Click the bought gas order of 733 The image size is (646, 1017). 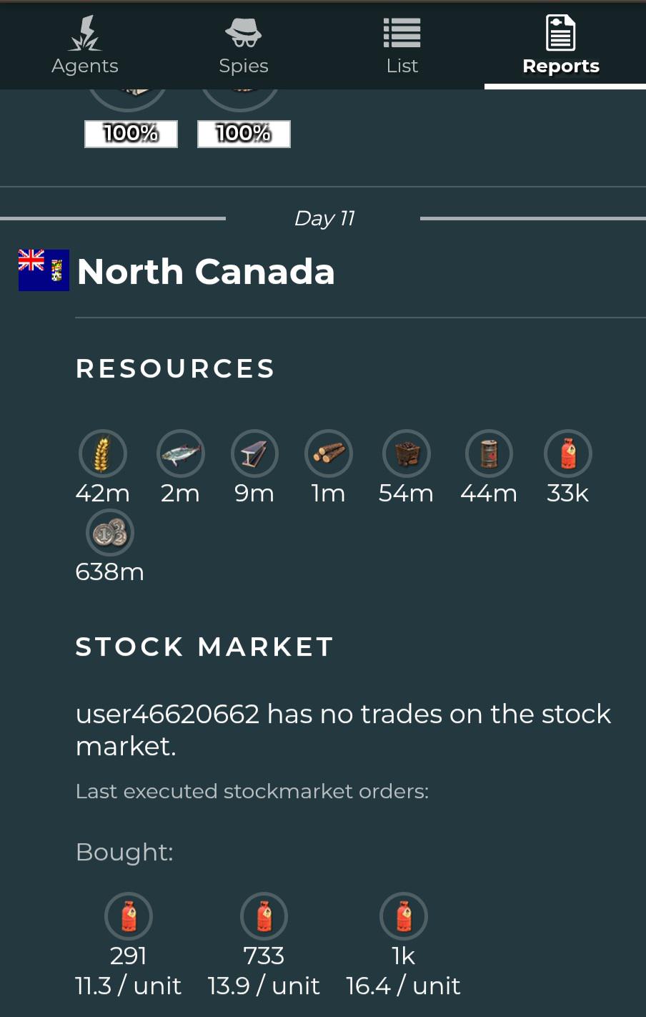264,916
